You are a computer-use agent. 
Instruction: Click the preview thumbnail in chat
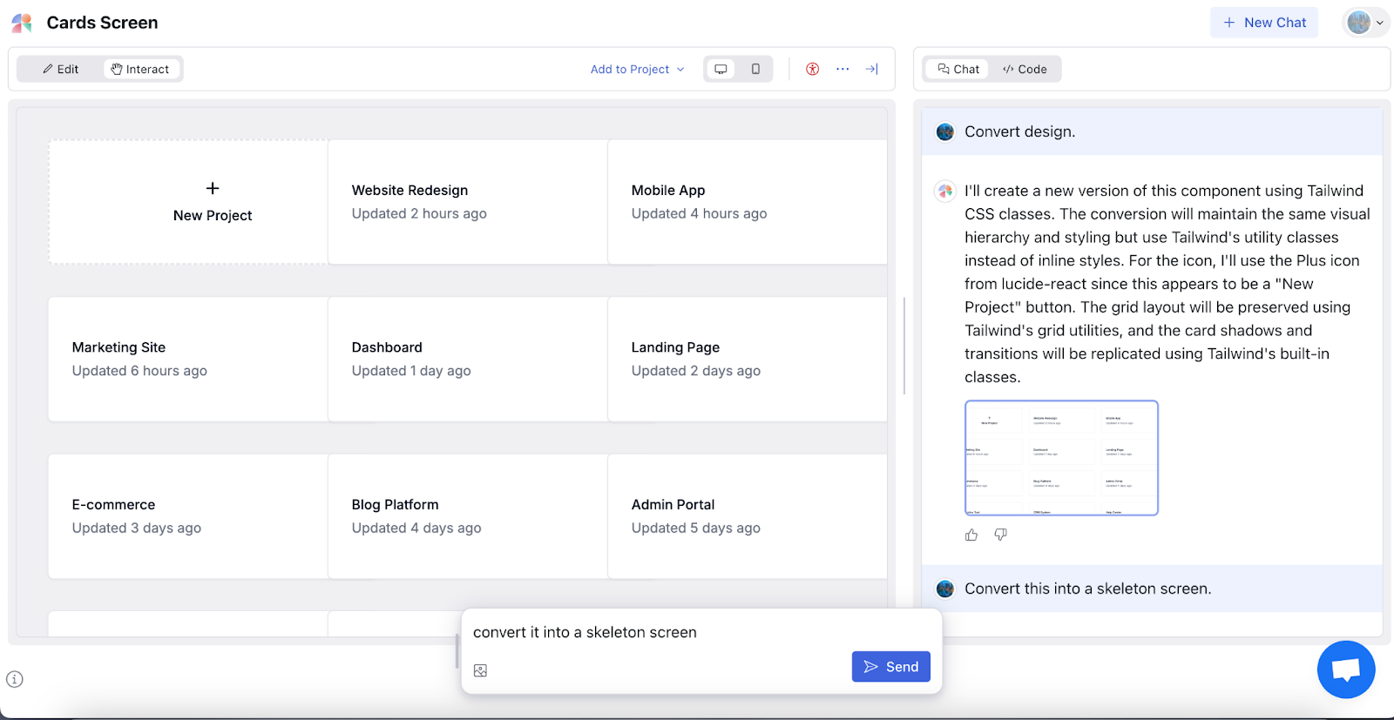[x=1061, y=458]
